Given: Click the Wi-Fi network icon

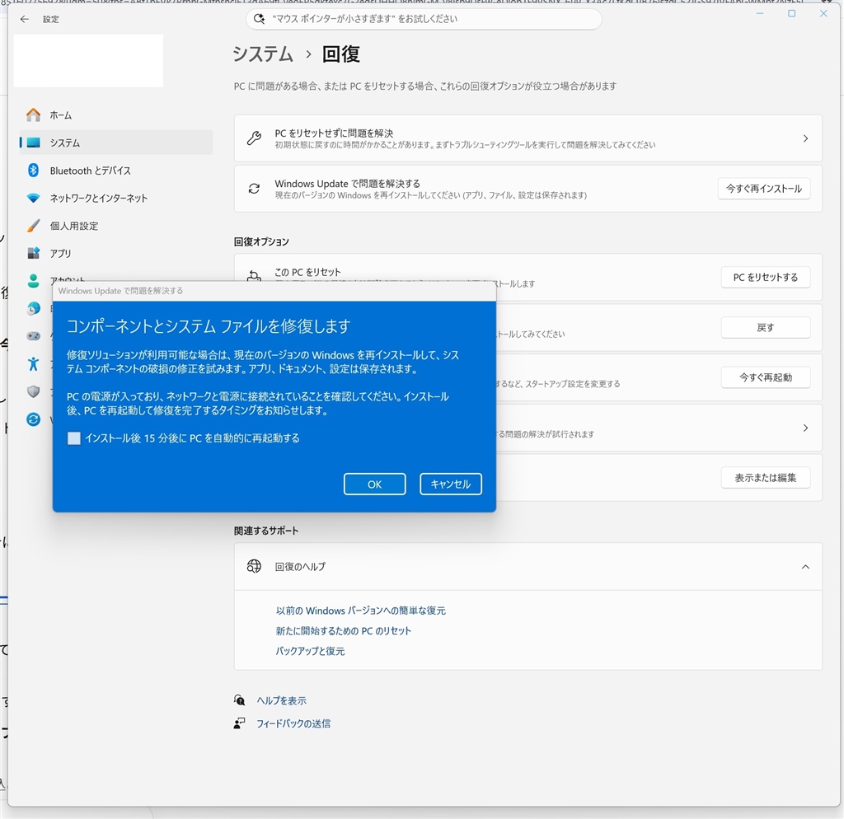Looking at the screenshot, I should click(33, 198).
